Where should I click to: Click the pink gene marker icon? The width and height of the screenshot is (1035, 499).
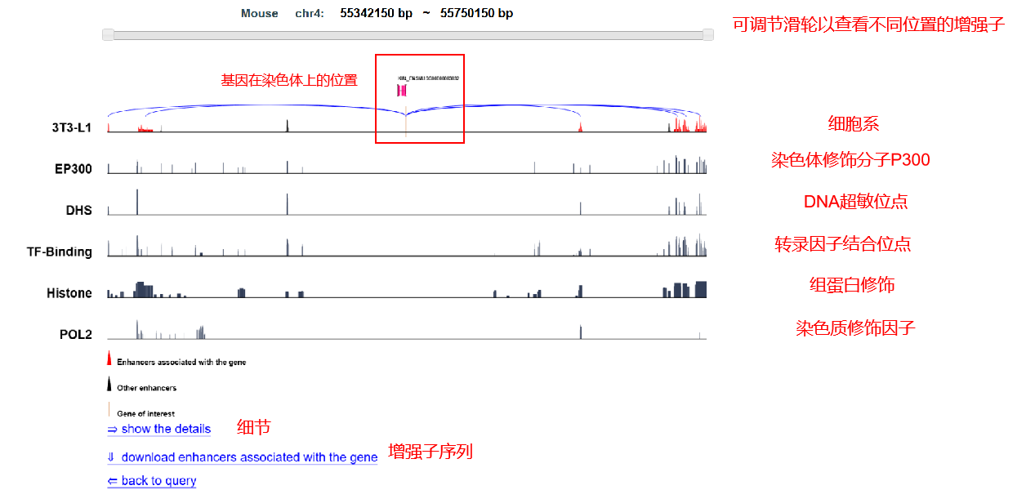[401, 90]
